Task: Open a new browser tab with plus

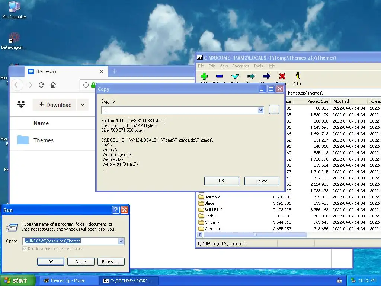Action: click(114, 71)
